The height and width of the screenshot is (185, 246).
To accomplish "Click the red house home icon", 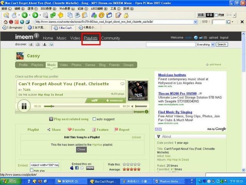I will (x=5, y=22).
